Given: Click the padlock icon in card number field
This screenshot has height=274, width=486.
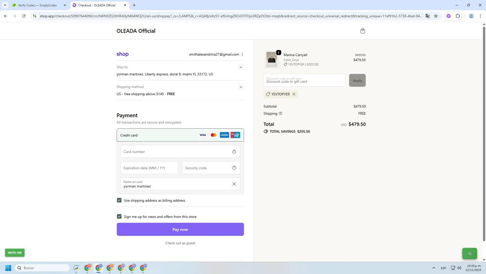Looking at the screenshot, I should click(234, 152).
